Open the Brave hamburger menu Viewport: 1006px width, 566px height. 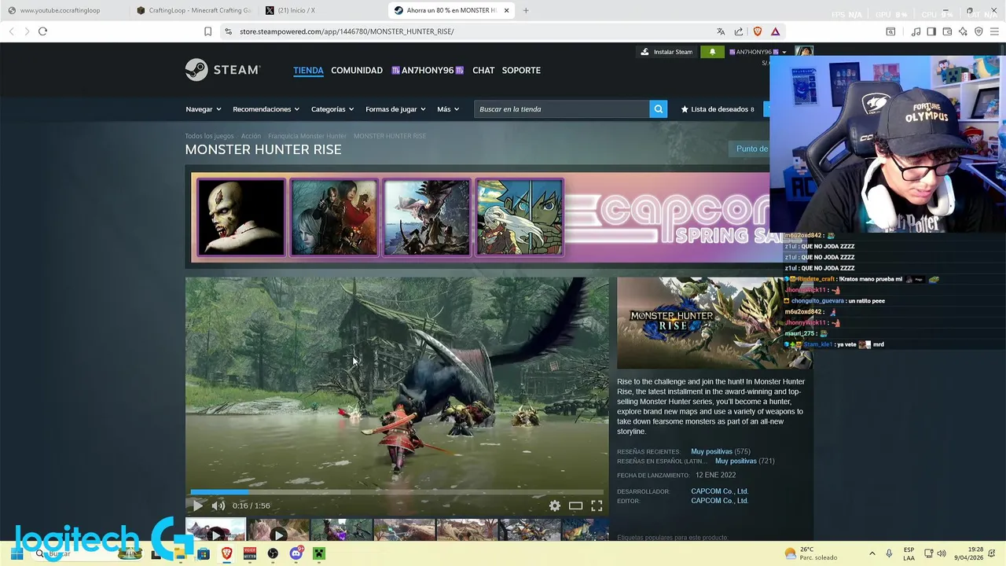(x=995, y=31)
